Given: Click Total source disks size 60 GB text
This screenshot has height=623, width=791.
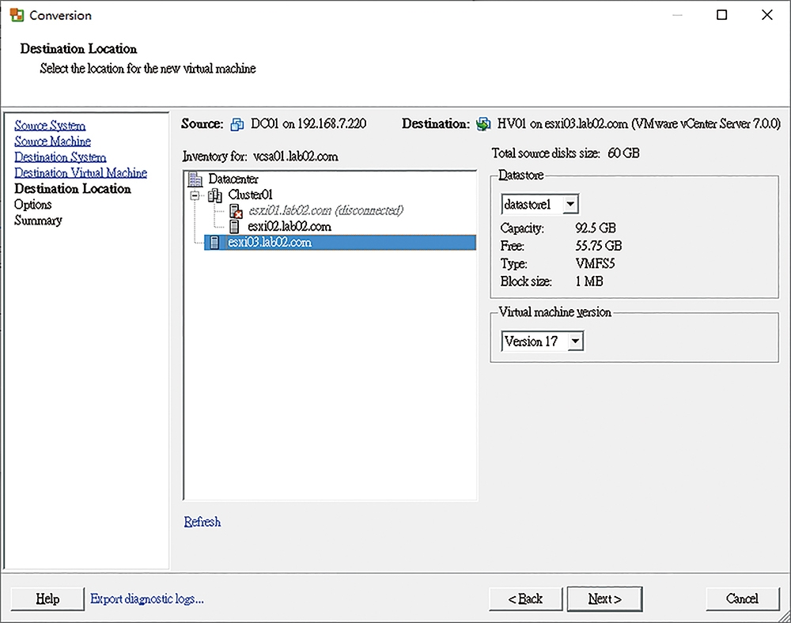Looking at the screenshot, I should (x=566, y=153).
